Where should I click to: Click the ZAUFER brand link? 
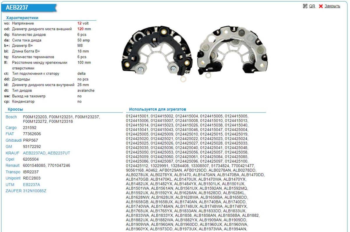pos(13,191)
